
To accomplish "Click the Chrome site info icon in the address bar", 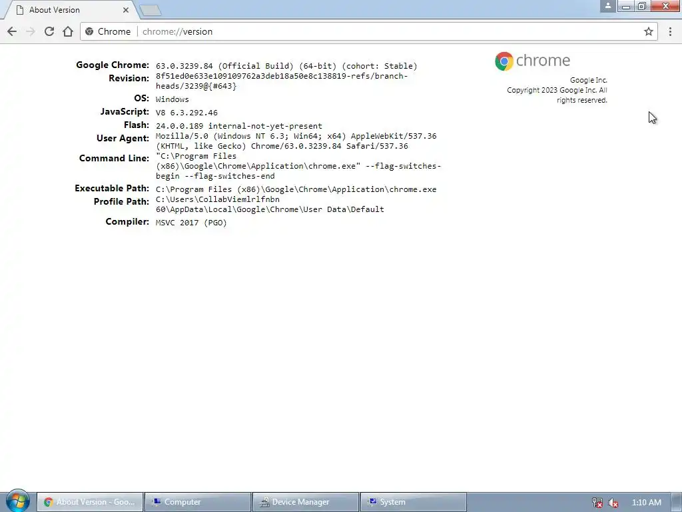I will [90, 31].
